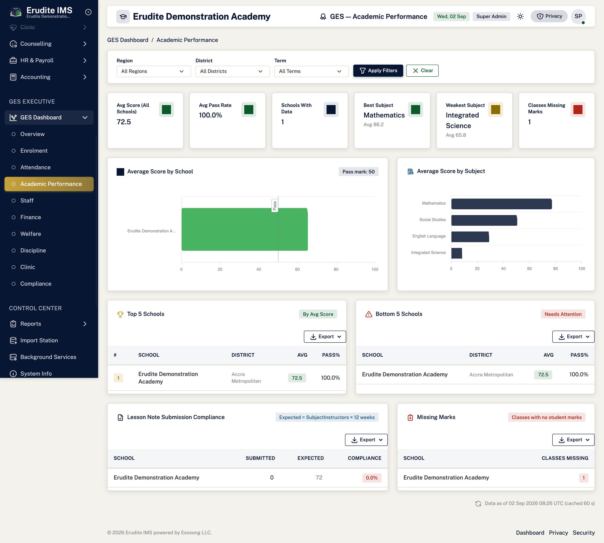The width and height of the screenshot is (604, 543).
Task: Click the graduation cap icon in header
Action: coord(123,17)
